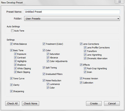This screenshot has width=125, height=111.
Task: Toggle Luminance under Noise Reduction
Action: click(x=48, y=84)
